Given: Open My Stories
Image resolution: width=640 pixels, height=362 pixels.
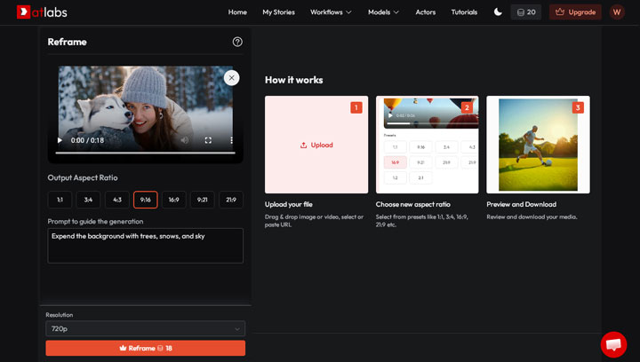Looking at the screenshot, I should tap(278, 12).
